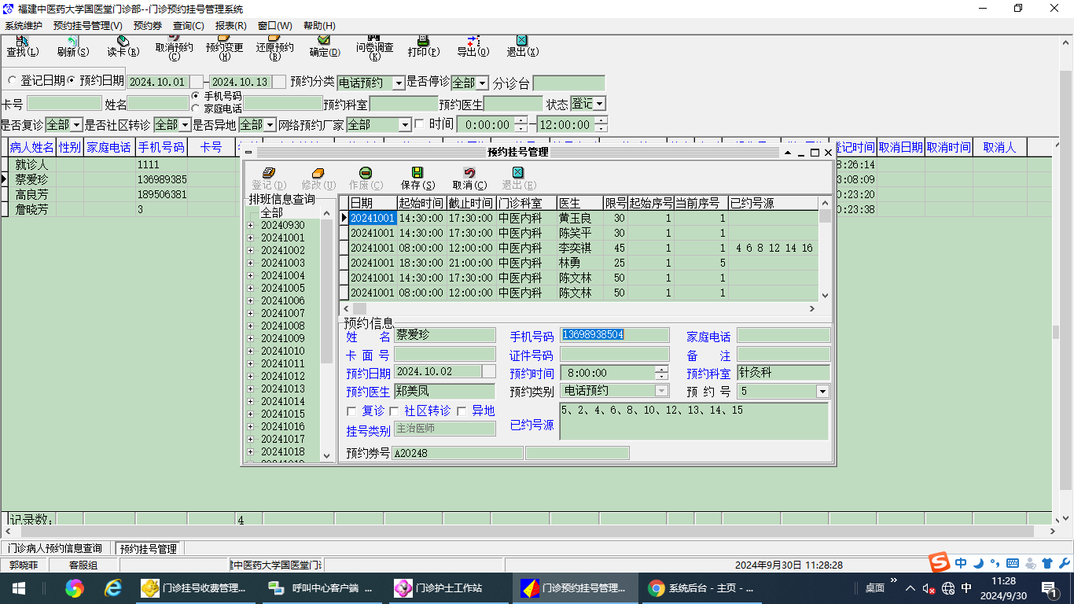Open the 预约分类 dropdown
This screenshot has width=1074, height=604.
coord(398,83)
